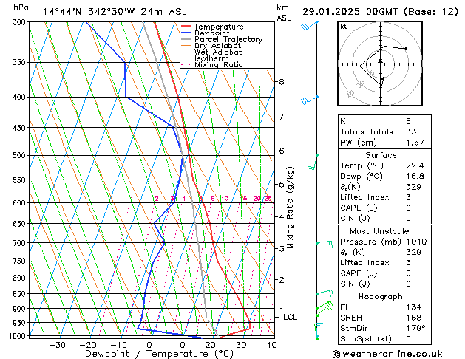This screenshot has width=465, height=359.
Task: Click the Hodograph section heading
Action: 381,296
